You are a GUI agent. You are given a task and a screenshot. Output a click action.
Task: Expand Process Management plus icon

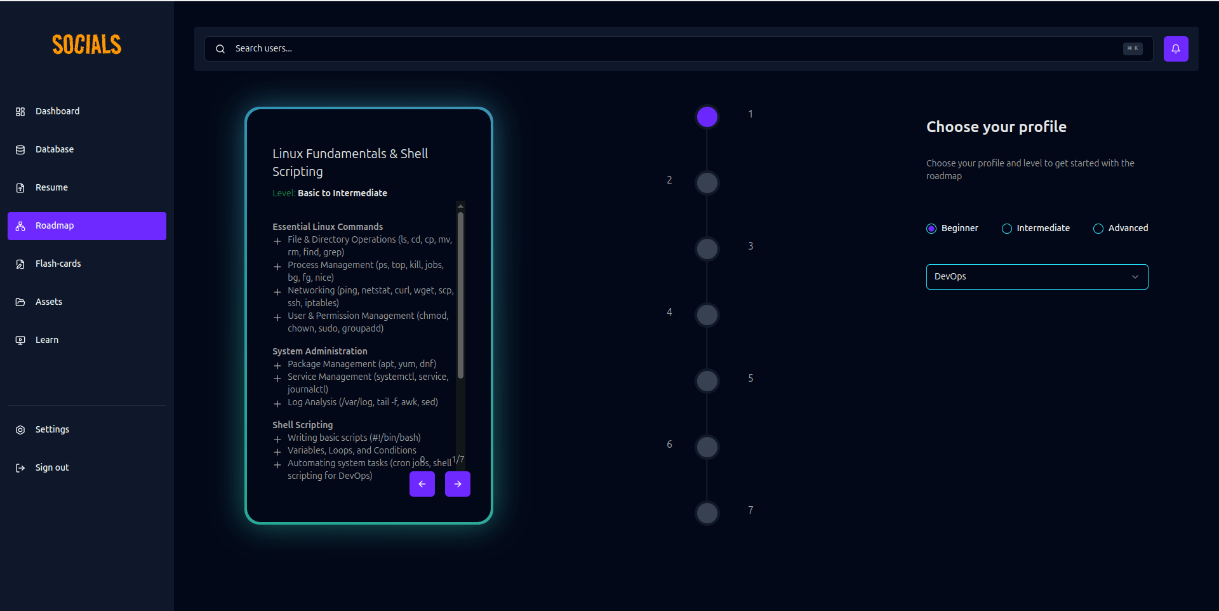coord(277,267)
